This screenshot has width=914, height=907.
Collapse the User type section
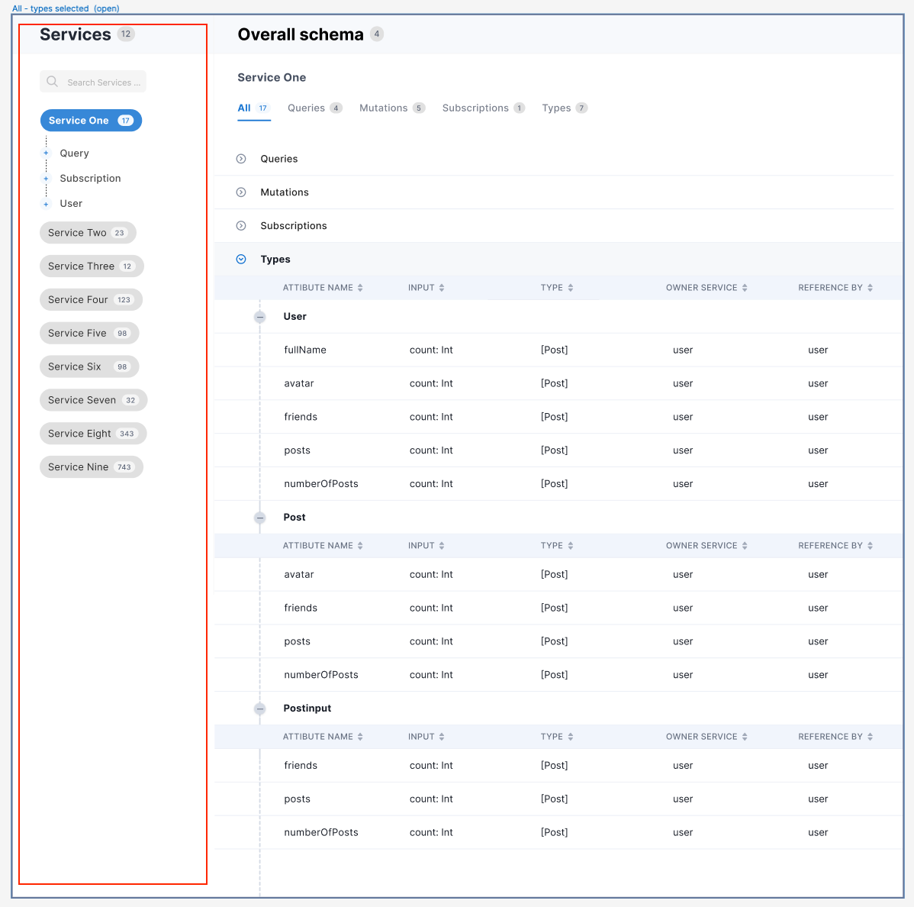(x=260, y=316)
